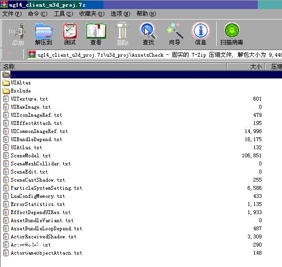Viewport: 282px width, 267px height.
Task: Select file ActorGameObjectAttach.txt
Action: click(46, 253)
